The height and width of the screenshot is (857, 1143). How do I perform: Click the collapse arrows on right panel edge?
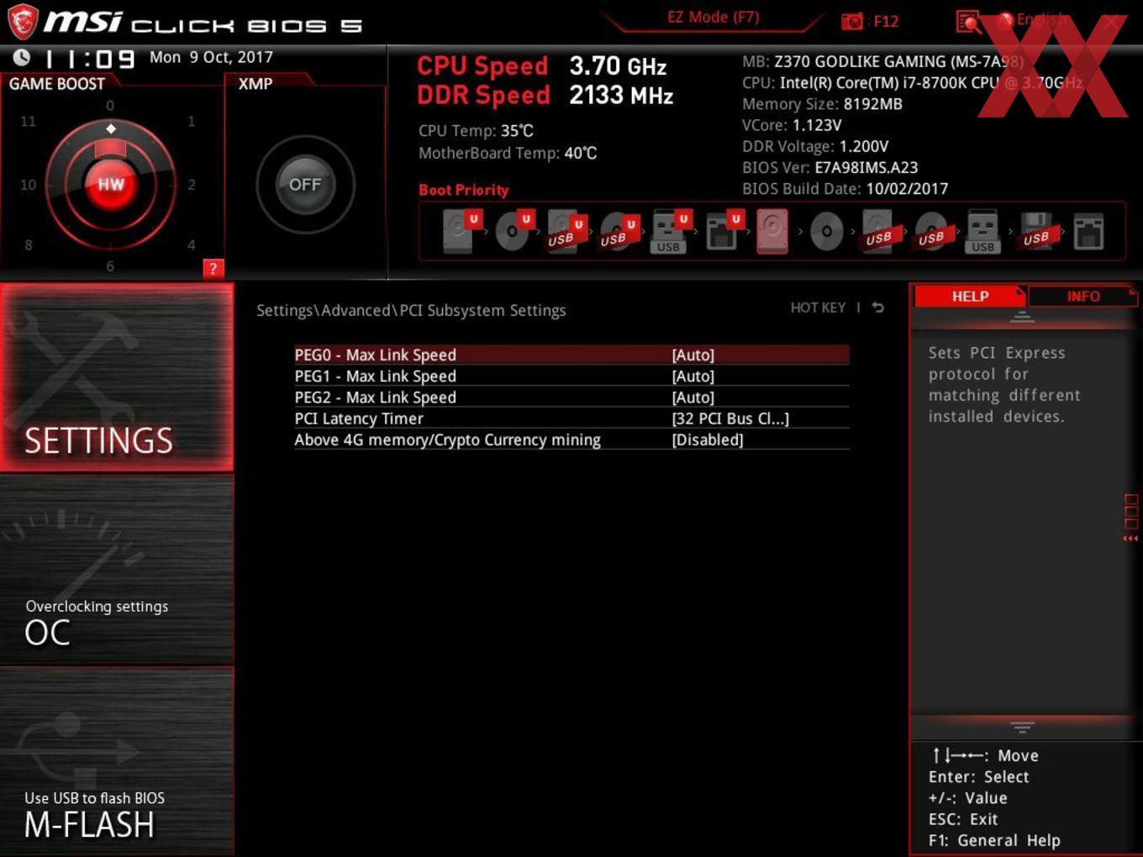(x=1130, y=539)
